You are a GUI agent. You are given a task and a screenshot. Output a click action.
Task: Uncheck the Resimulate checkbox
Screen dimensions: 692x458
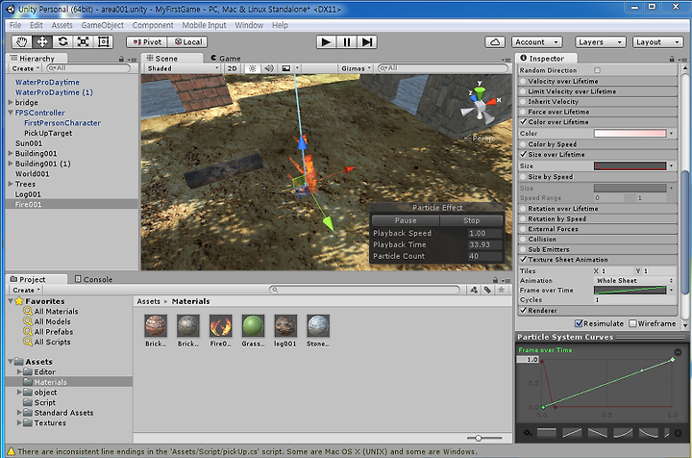coord(579,323)
